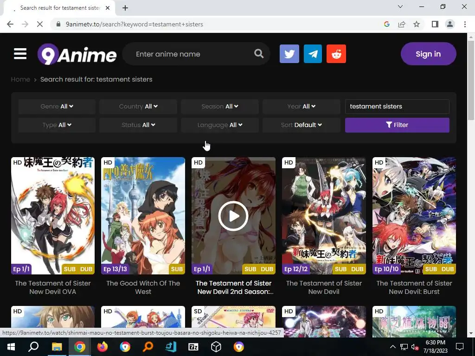Play the New Devil 2nd Season poster
This screenshot has height=356, width=475.
(x=233, y=216)
